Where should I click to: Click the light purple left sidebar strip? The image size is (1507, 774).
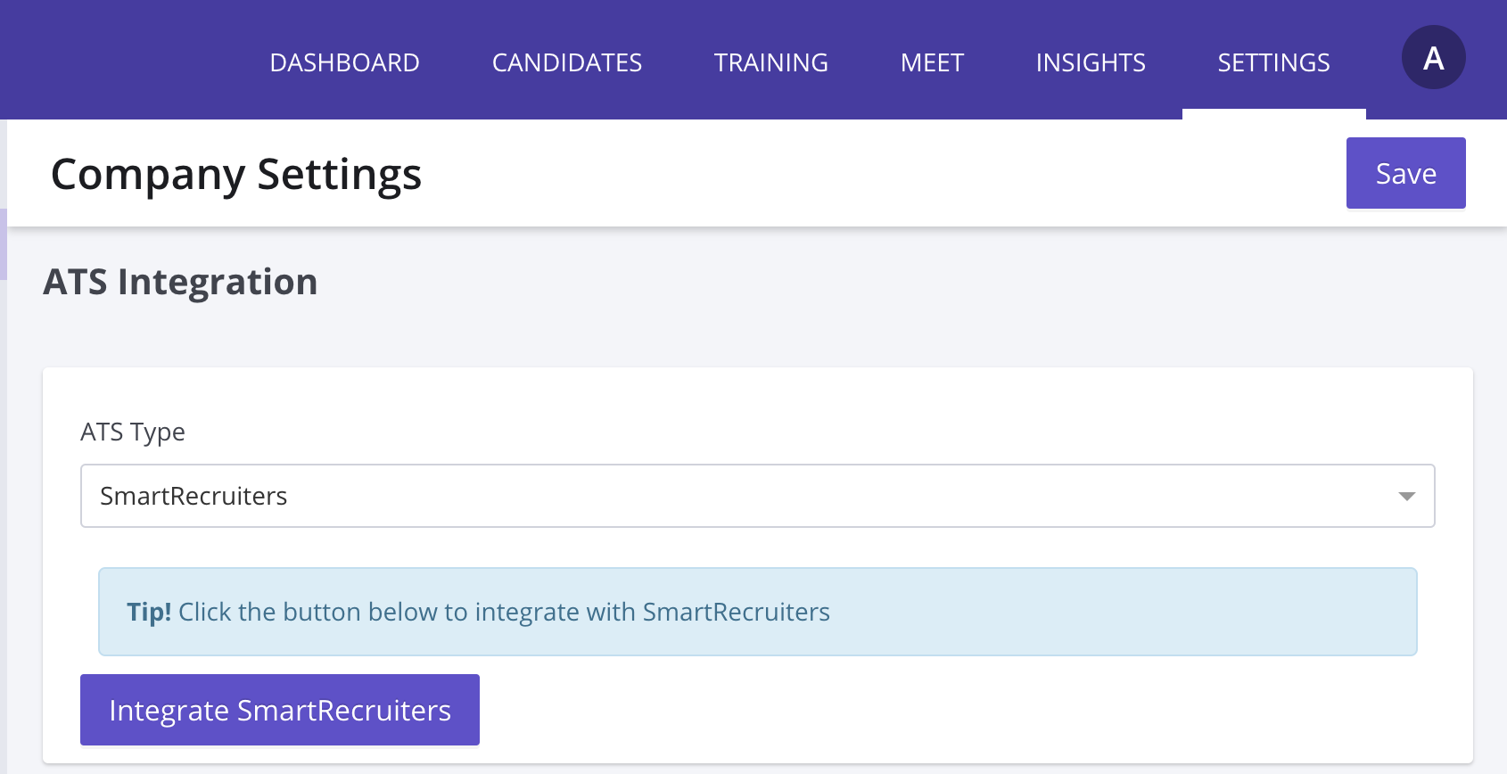point(3,244)
